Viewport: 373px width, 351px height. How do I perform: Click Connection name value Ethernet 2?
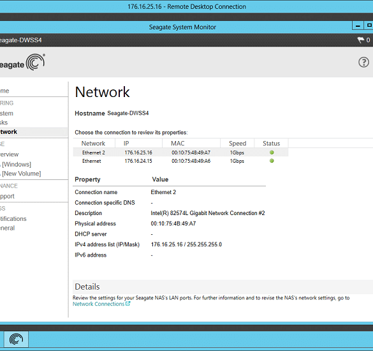pyautogui.click(x=163, y=192)
